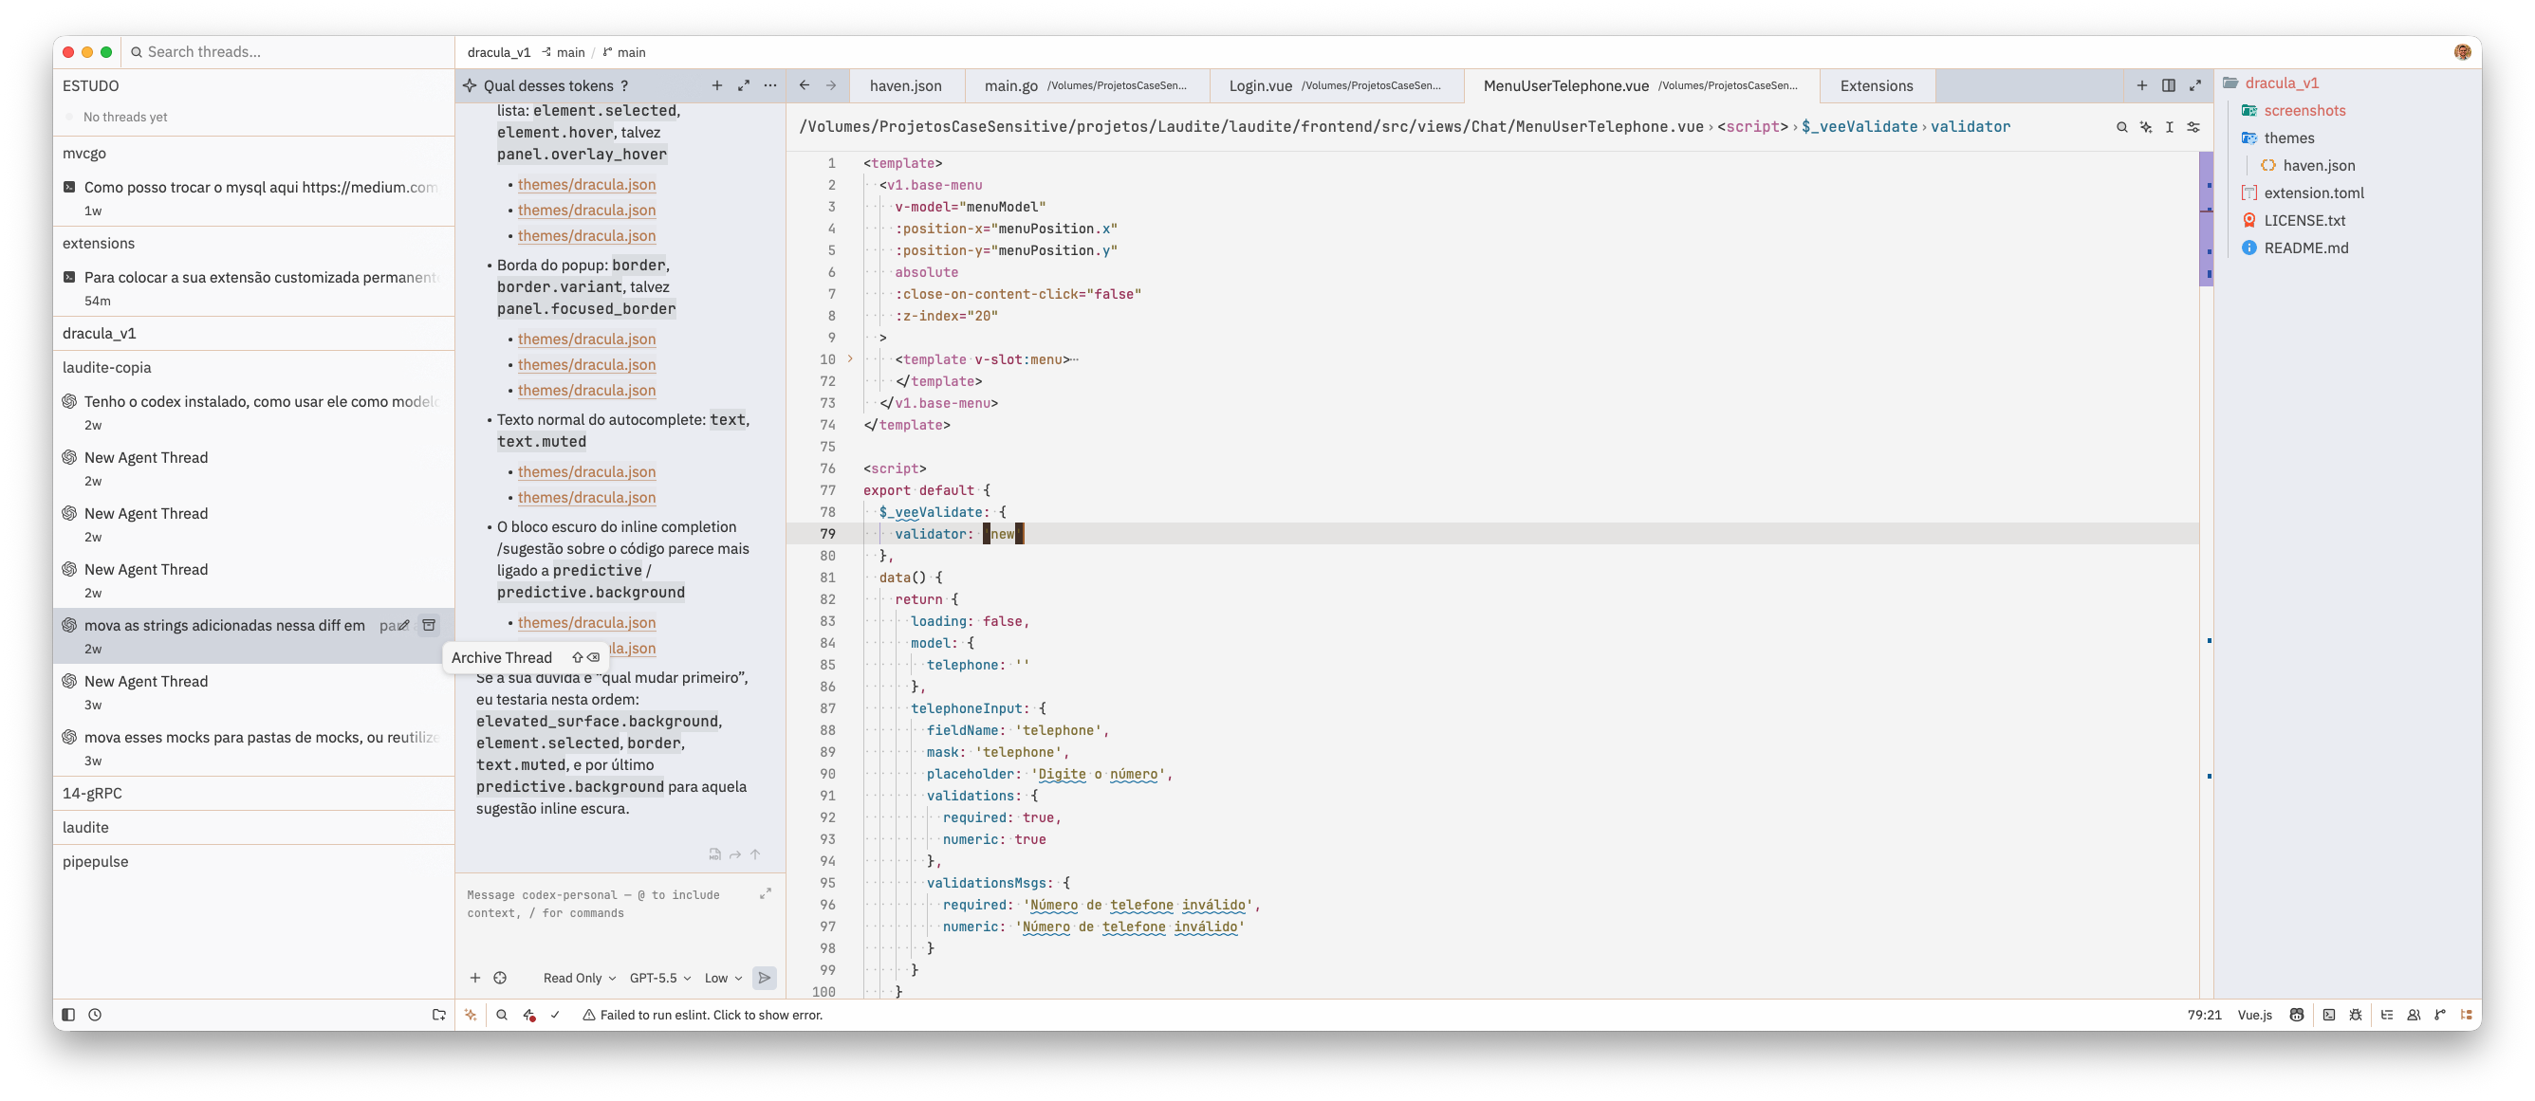
Task: Switch to the Login.vue tab
Action: pos(1336,85)
